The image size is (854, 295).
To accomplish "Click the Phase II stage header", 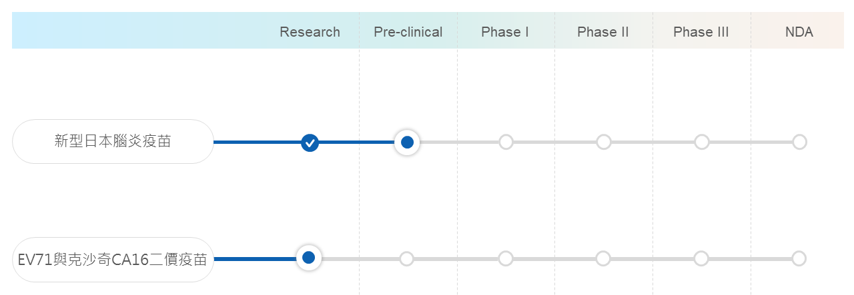I will pos(603,32).
